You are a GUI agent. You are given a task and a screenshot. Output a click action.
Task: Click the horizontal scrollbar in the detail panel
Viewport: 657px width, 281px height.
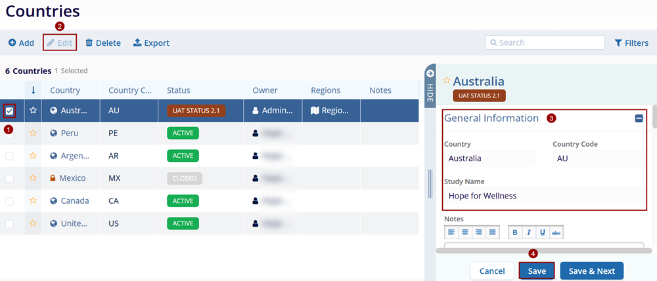click(544, 251)
